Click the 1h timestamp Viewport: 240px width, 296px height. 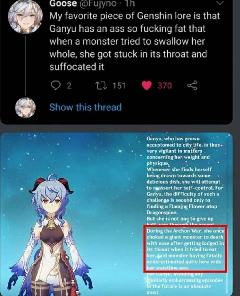pyautogui.click(x=130, y=3)
